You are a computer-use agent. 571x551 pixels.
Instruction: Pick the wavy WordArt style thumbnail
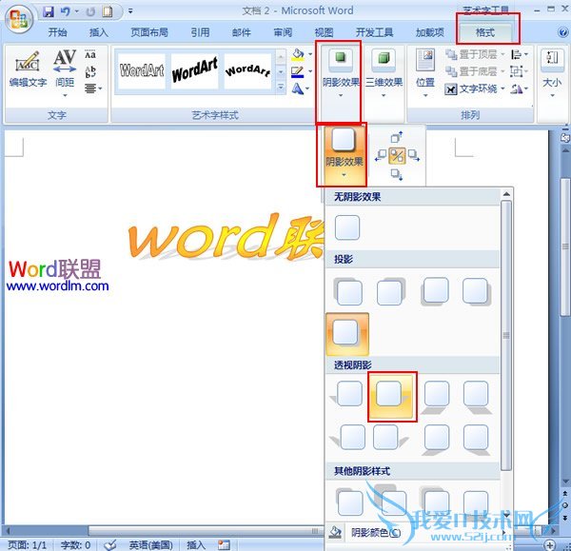pos(248,70)
